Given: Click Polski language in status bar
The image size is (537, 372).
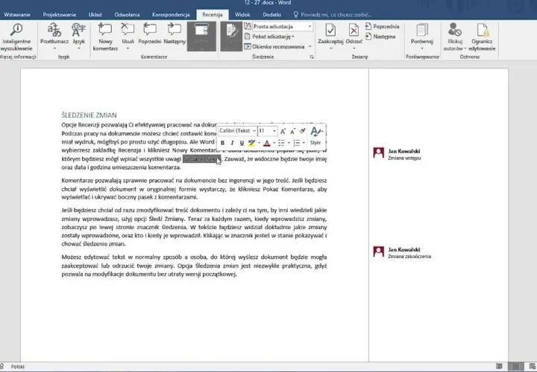Looking at the screenshot, I should pyautogui.click(x=17, y=367).
